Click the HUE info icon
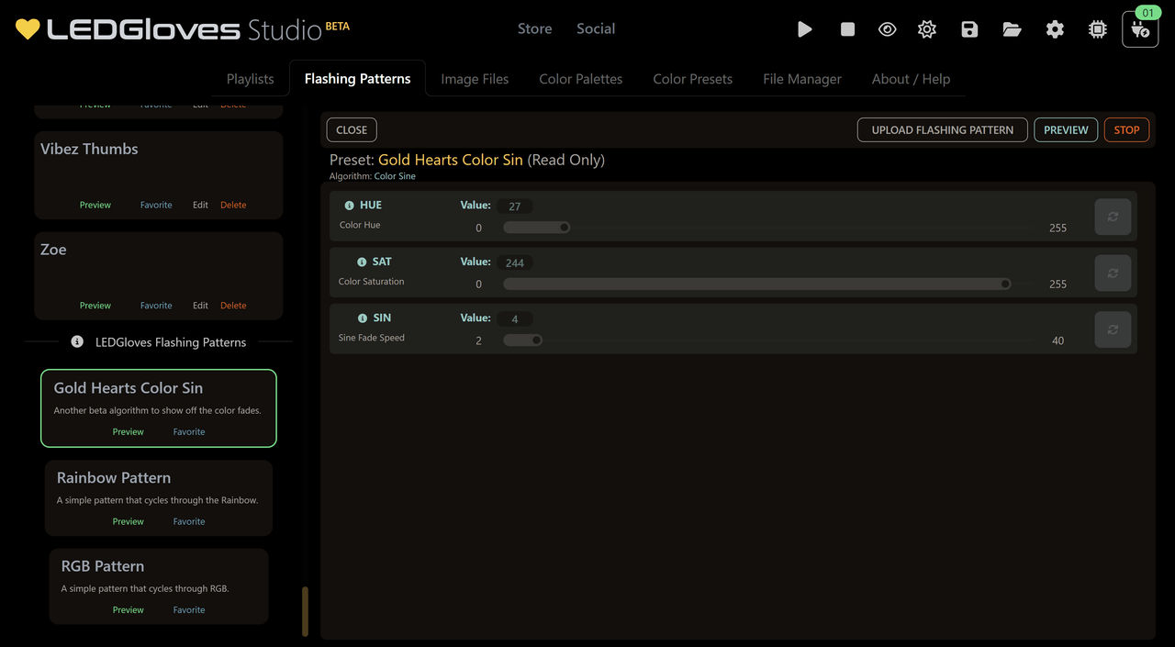 [349, 206]
